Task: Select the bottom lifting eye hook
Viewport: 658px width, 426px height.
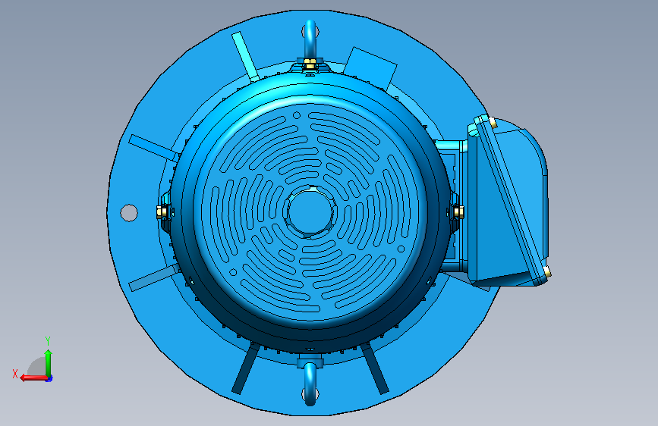Action: [x=310, y=384]
